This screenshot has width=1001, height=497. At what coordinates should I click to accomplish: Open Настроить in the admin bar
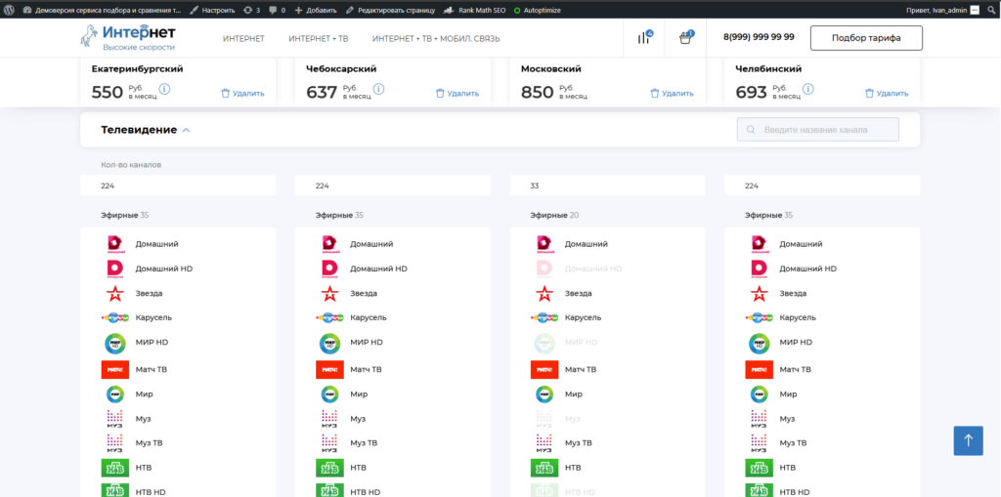click(212, 10)
